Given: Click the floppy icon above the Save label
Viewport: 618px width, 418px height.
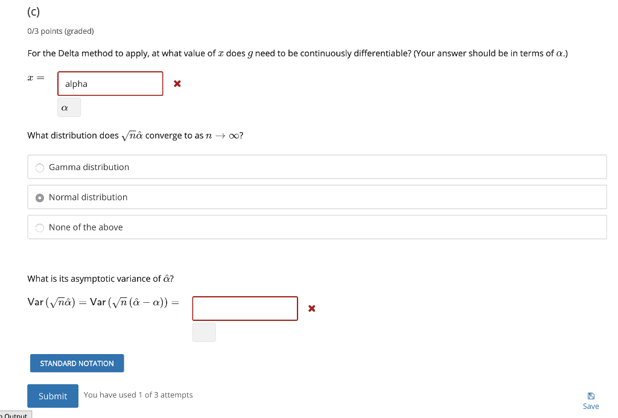Looking at the screenshot, I should [x=590, y=394].
